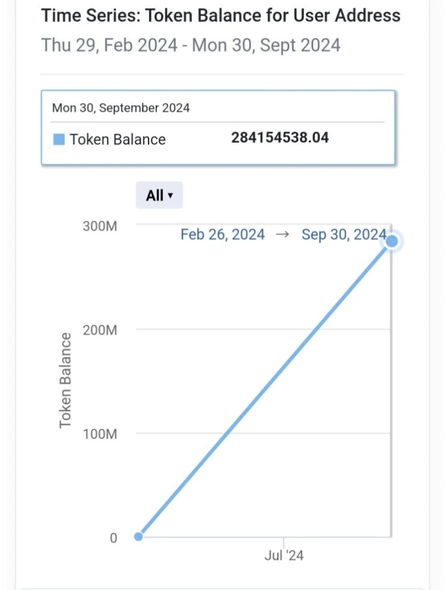This screenshot has height=590, width=445.
Task: Click the dropdown caret next to "All"
Action: [171, 196]
